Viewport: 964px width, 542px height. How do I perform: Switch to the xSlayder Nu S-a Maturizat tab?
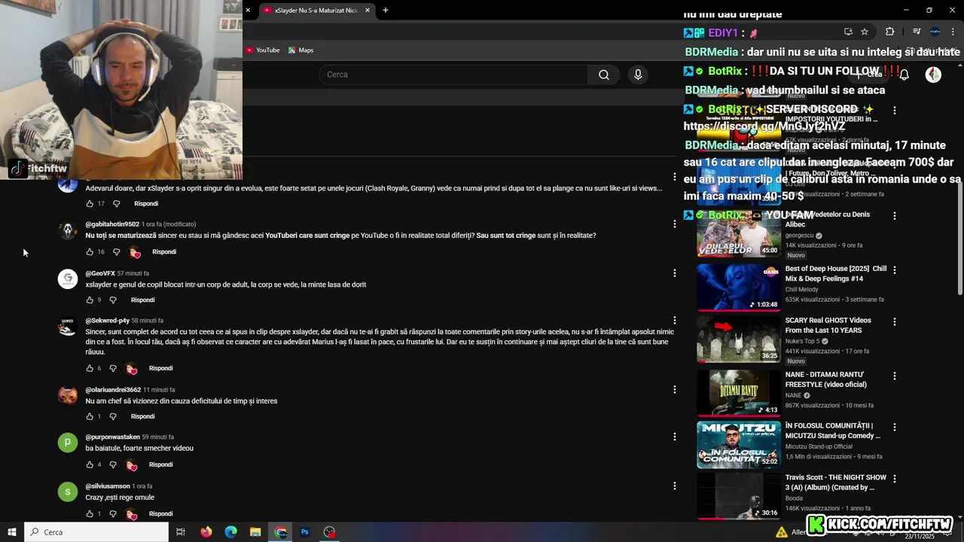pyautogui.click(x=316, y=11)
